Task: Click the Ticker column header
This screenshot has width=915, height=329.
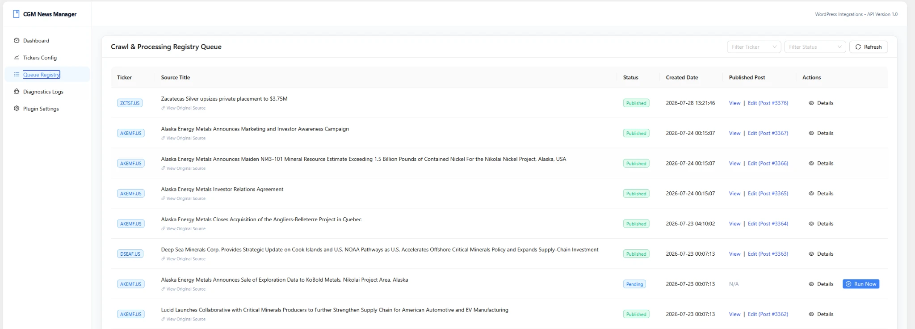Action: coord(124,77)
